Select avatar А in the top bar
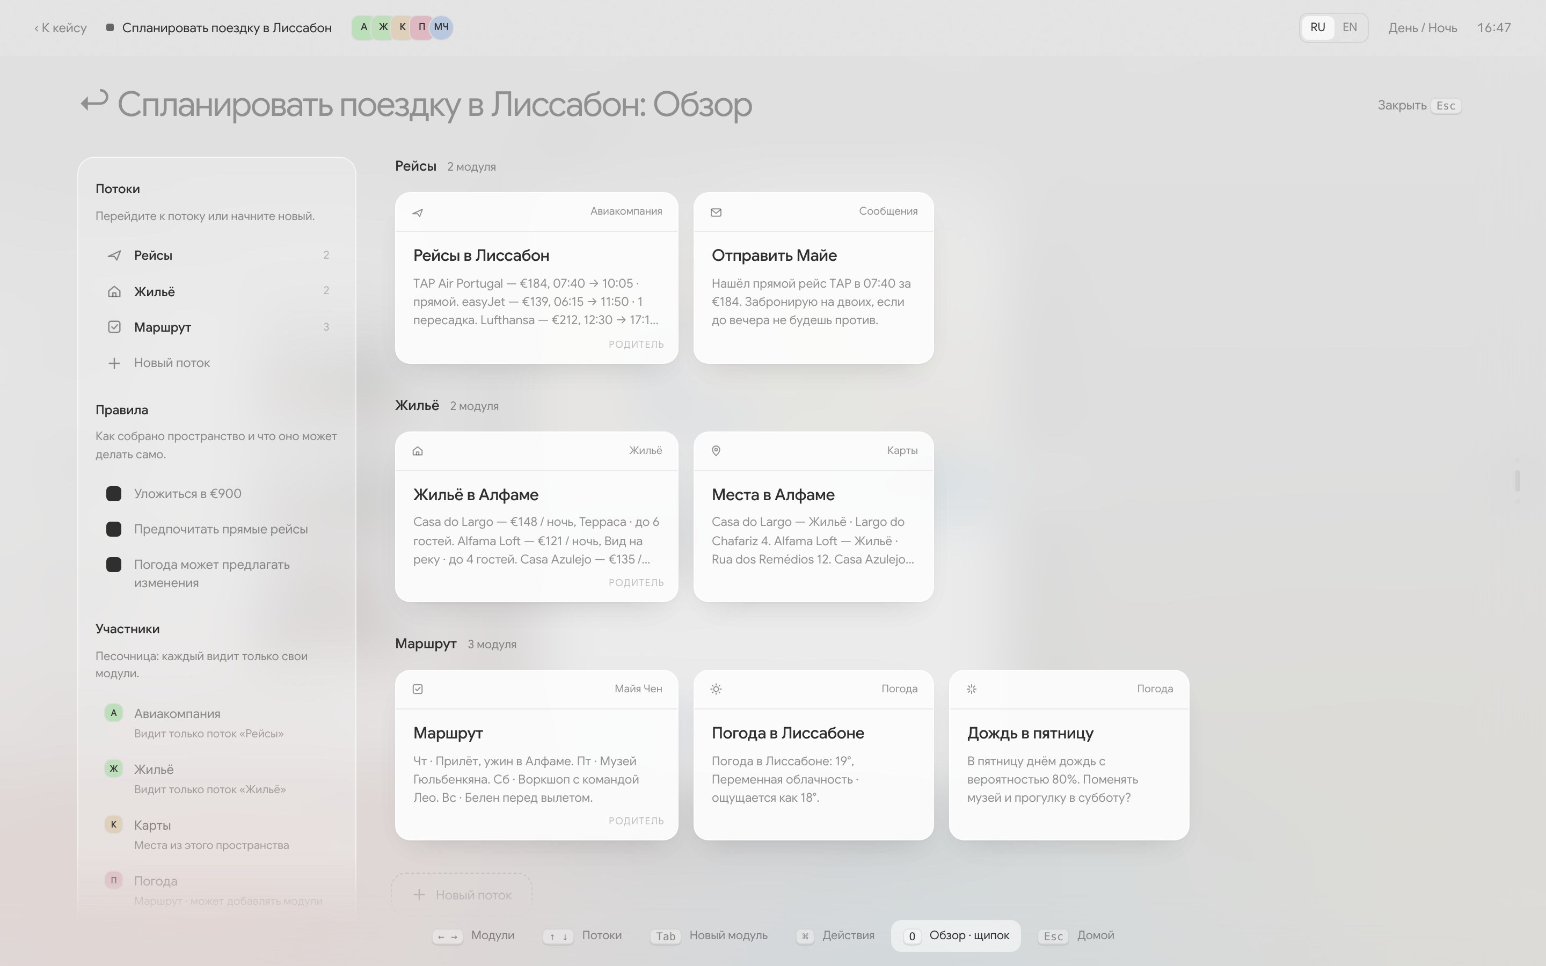 [363, 27]
